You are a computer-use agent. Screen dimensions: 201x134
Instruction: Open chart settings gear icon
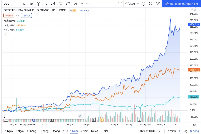click(x=143, y=4)
